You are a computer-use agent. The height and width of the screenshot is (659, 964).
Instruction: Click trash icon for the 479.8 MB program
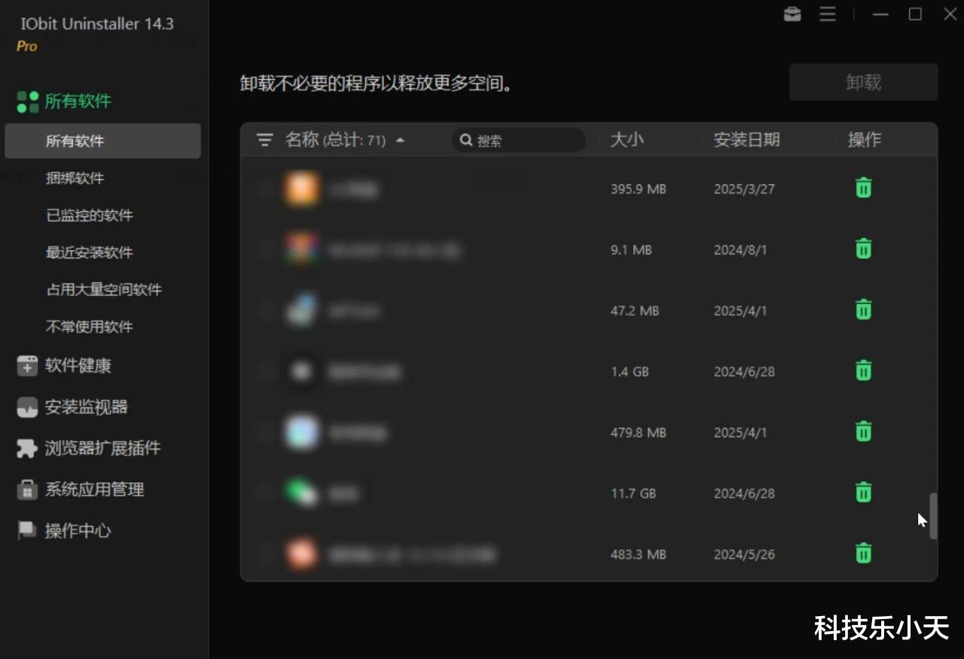(x=863, y=432)
